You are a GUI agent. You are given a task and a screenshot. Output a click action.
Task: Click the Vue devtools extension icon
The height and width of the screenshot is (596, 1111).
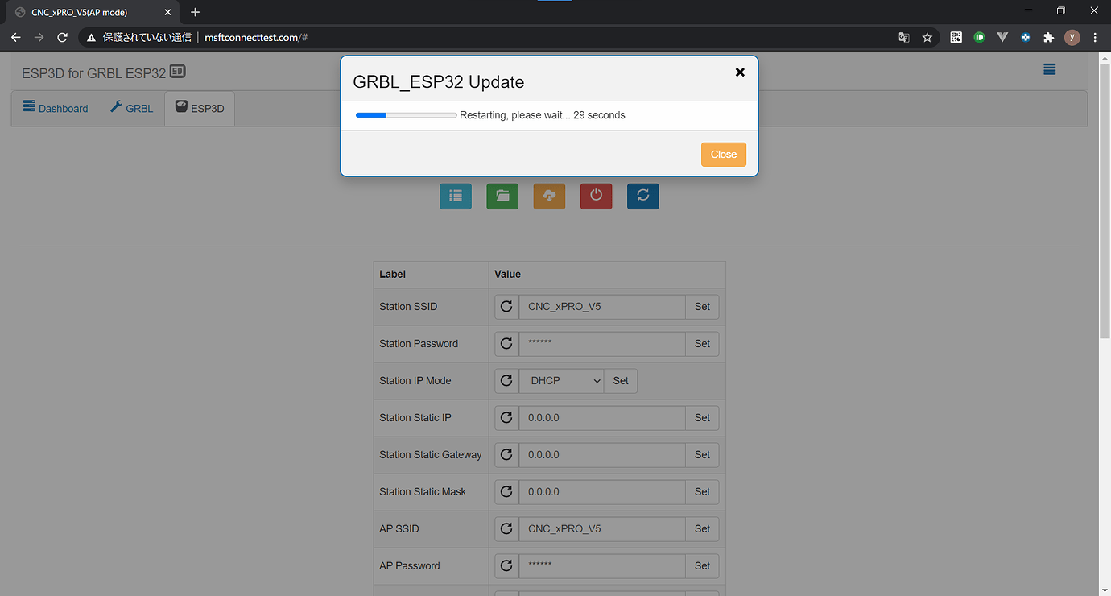pyautogui.click(x=1002, y=37)
